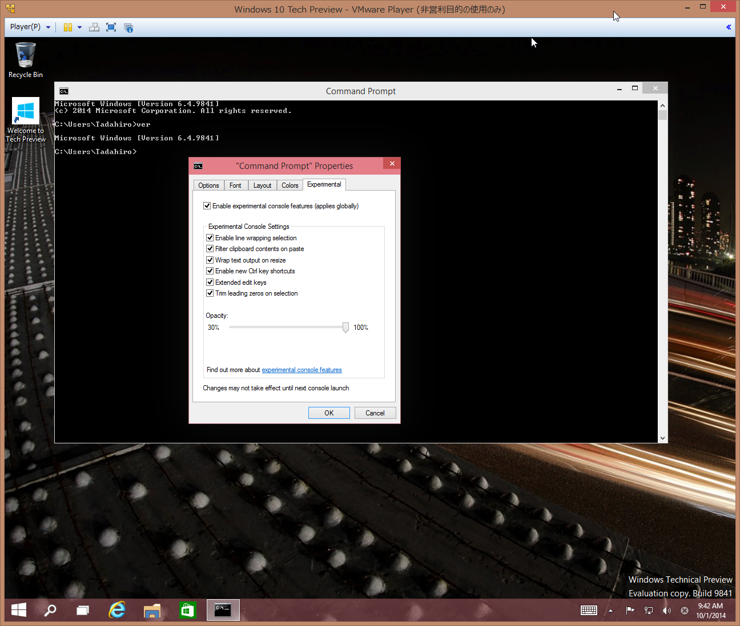Image resolution: width=740 pixels, height=626 pixels.
Task: Open the virtual machine info icon
Action: pos(128,27)
